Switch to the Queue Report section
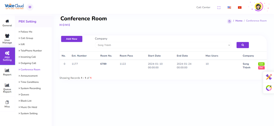Screen dimensions: 274x126 7,88
